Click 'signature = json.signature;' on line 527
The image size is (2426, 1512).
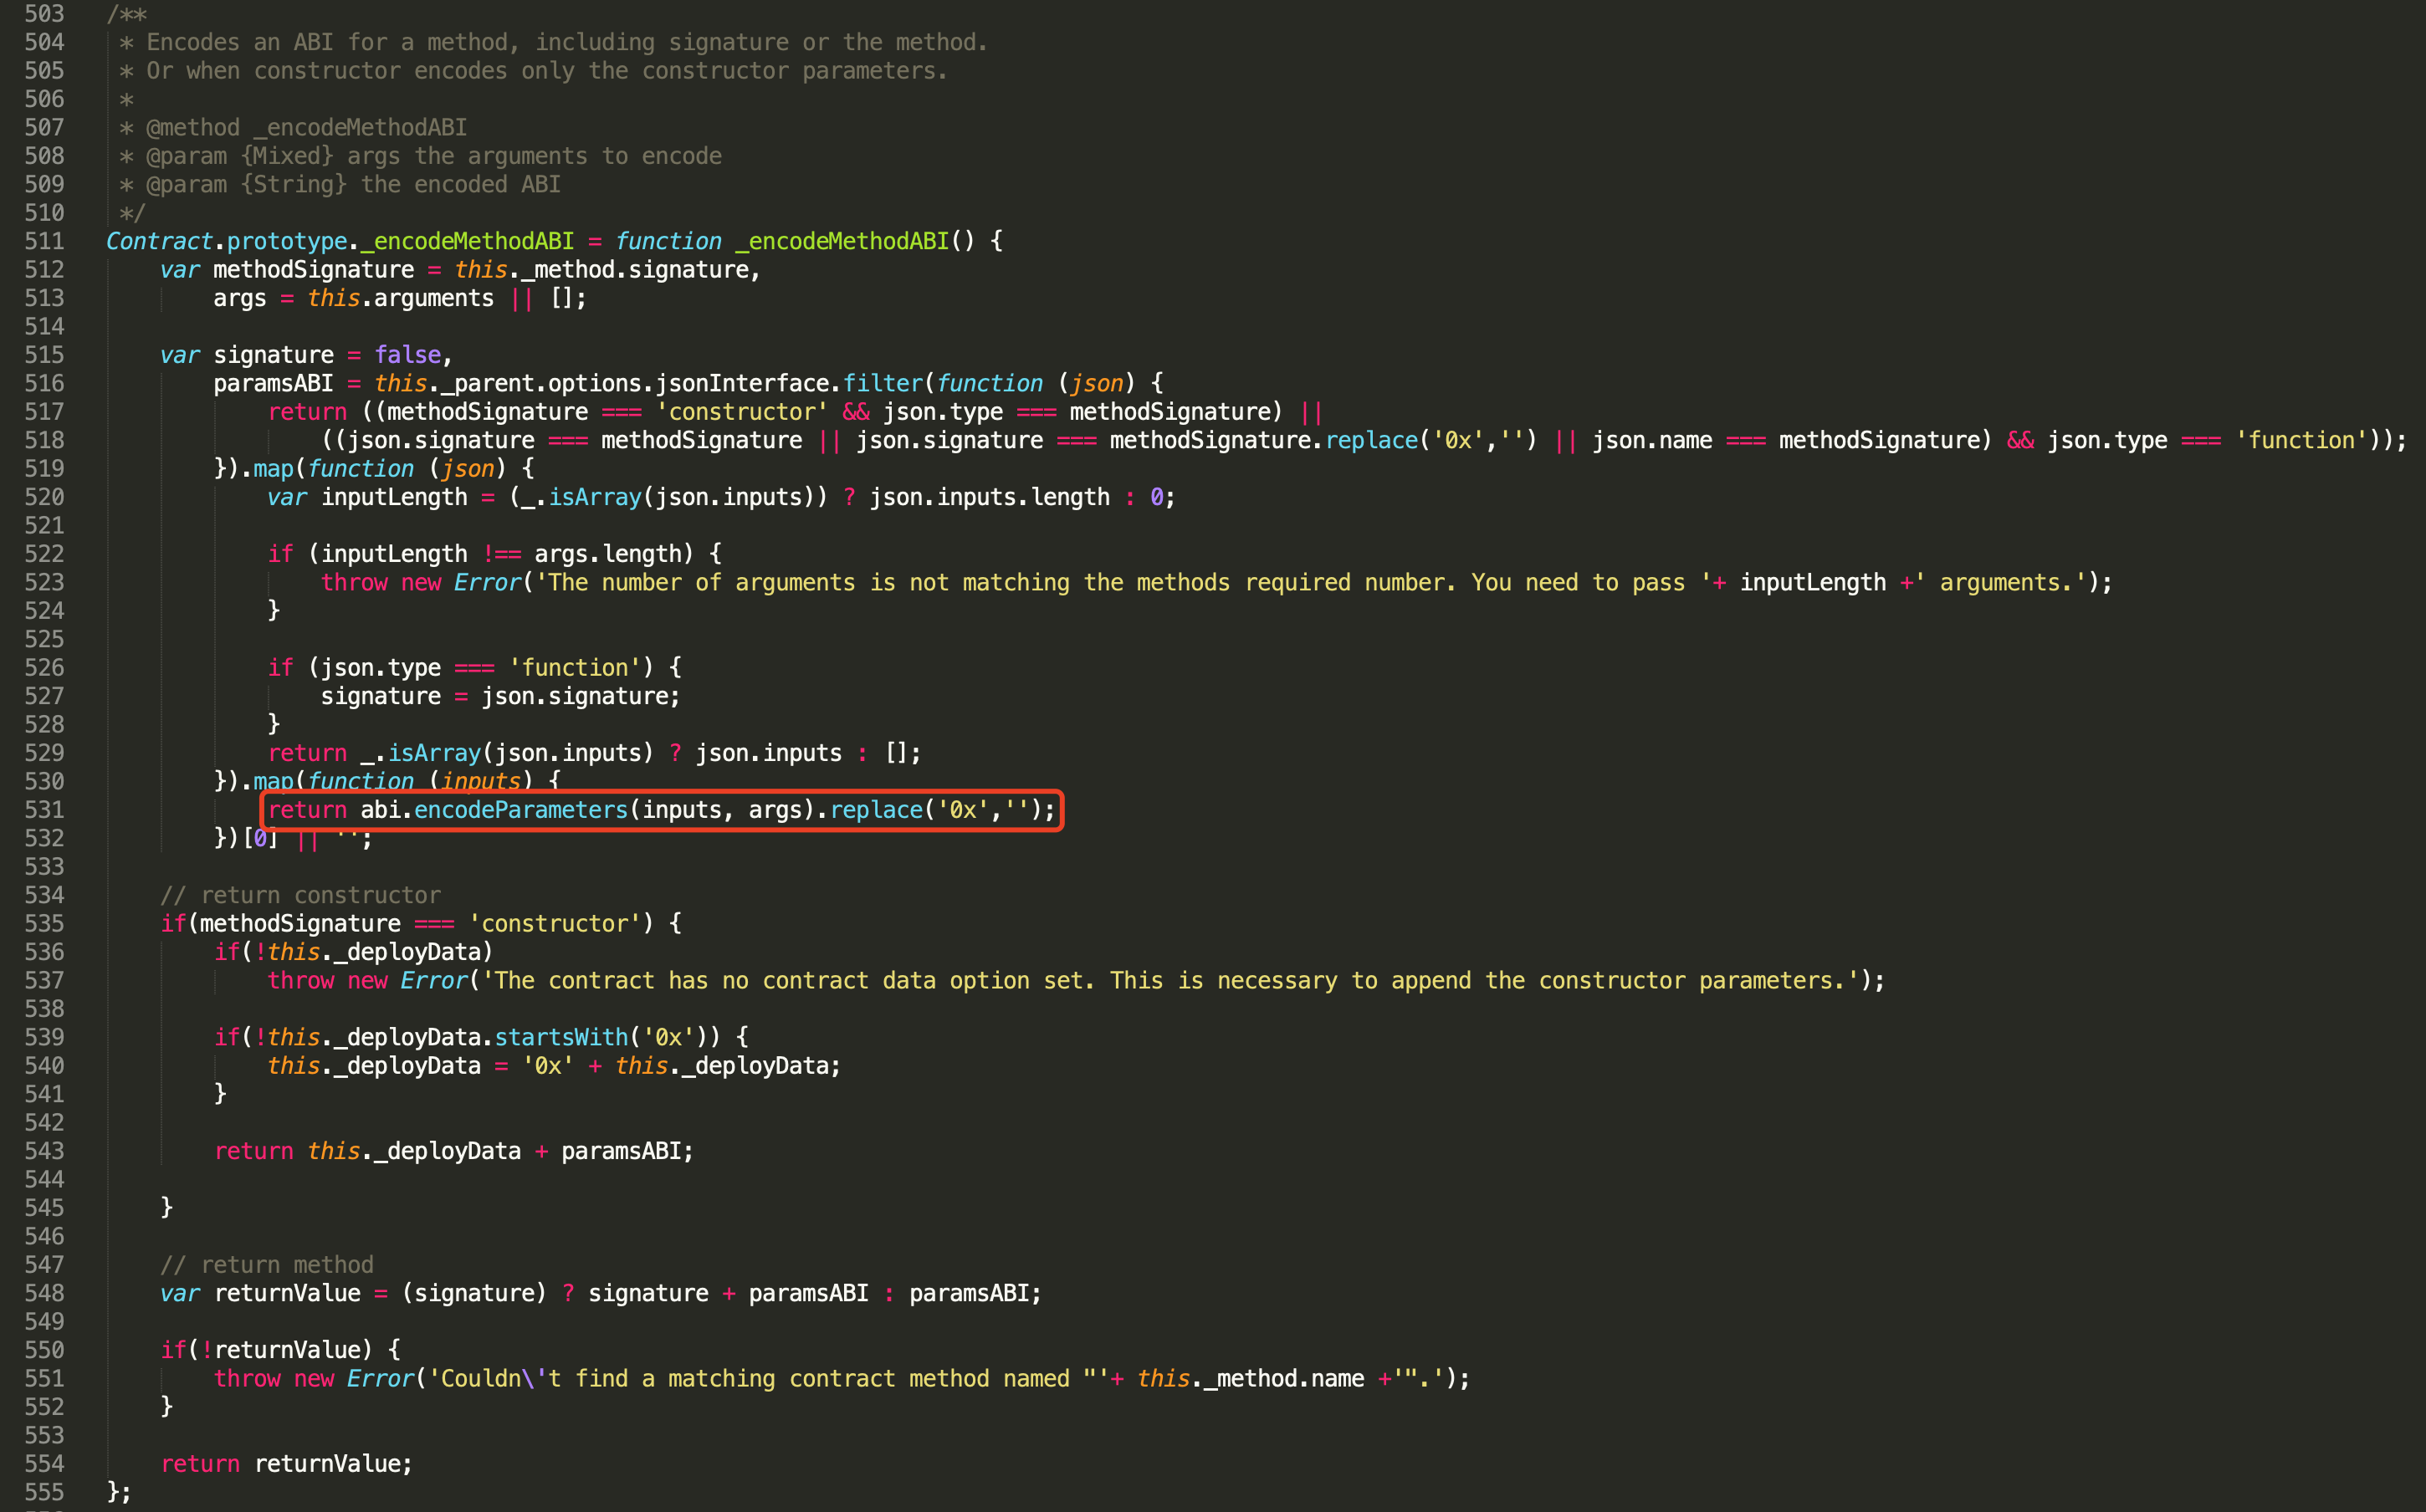coord(500,697)
